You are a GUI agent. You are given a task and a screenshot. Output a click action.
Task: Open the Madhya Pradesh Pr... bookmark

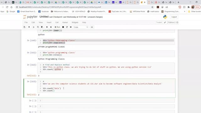pos(97,12)
